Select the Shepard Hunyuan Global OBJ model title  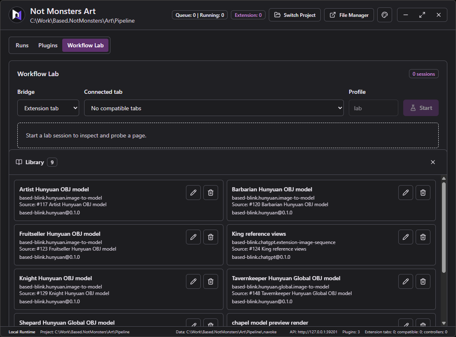click(x=67, y=323)
